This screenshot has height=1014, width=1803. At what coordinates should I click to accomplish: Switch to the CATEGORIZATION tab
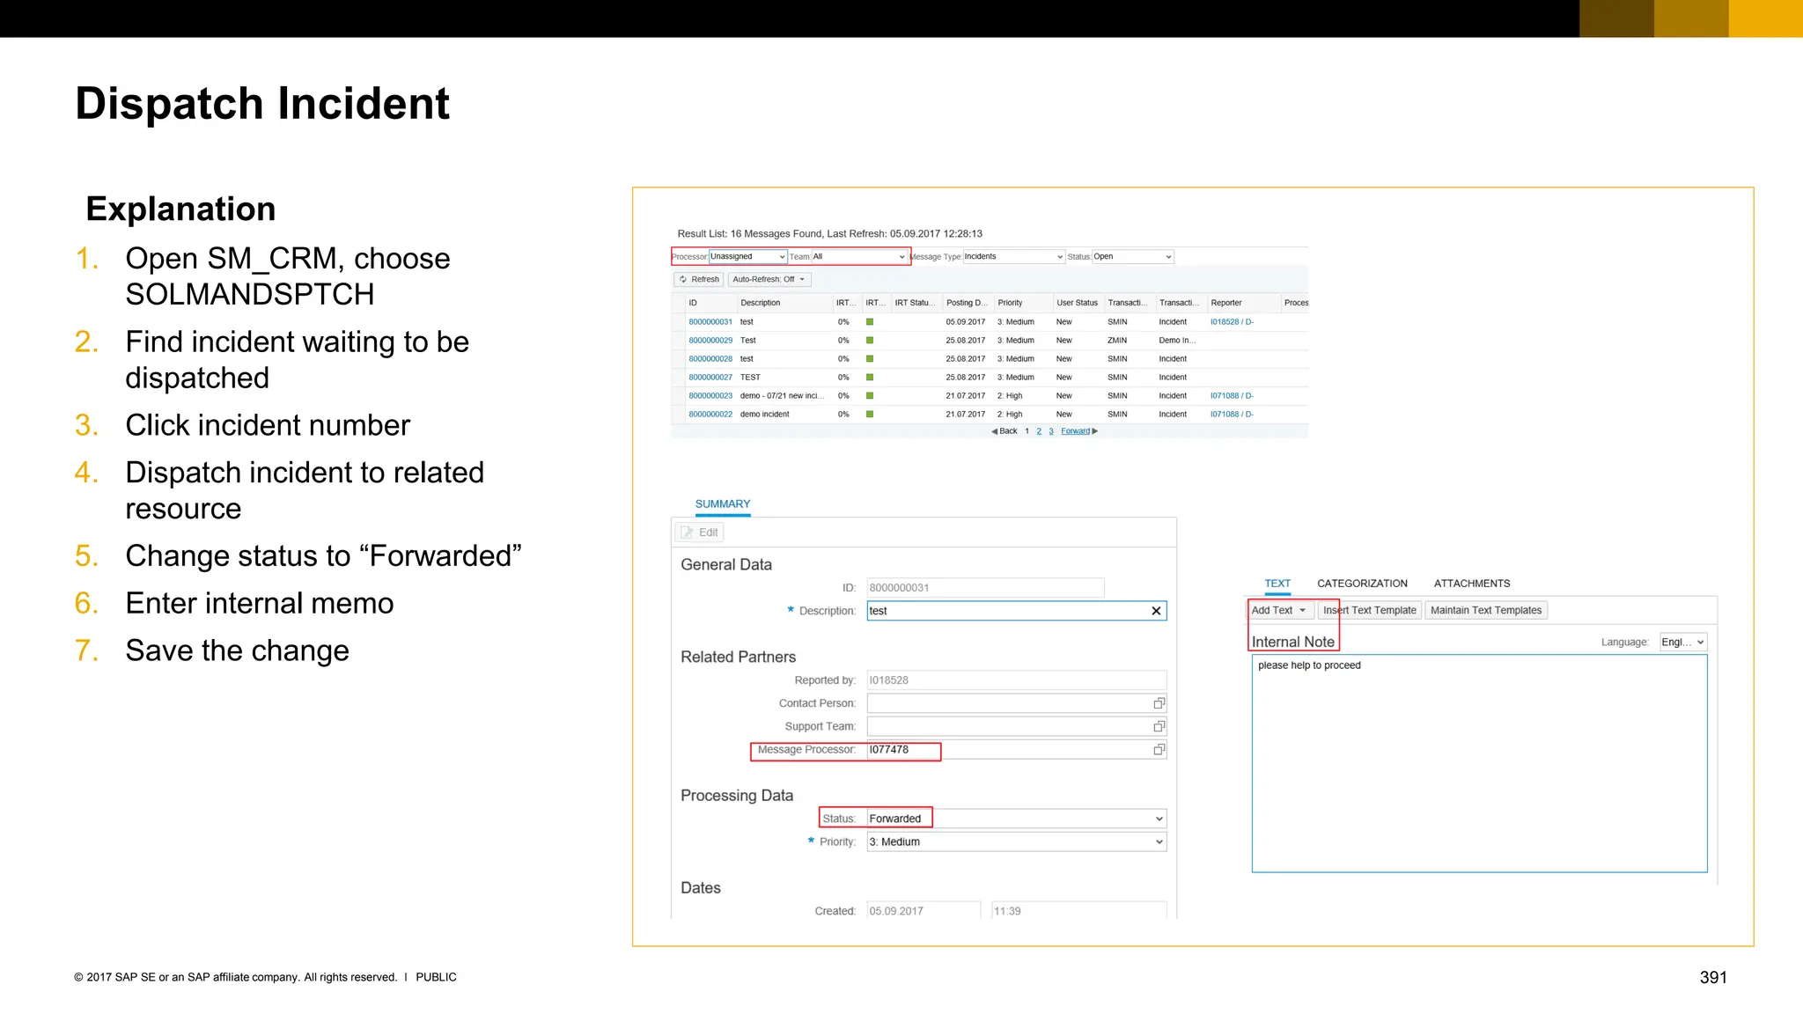(x=1362, y=584)
